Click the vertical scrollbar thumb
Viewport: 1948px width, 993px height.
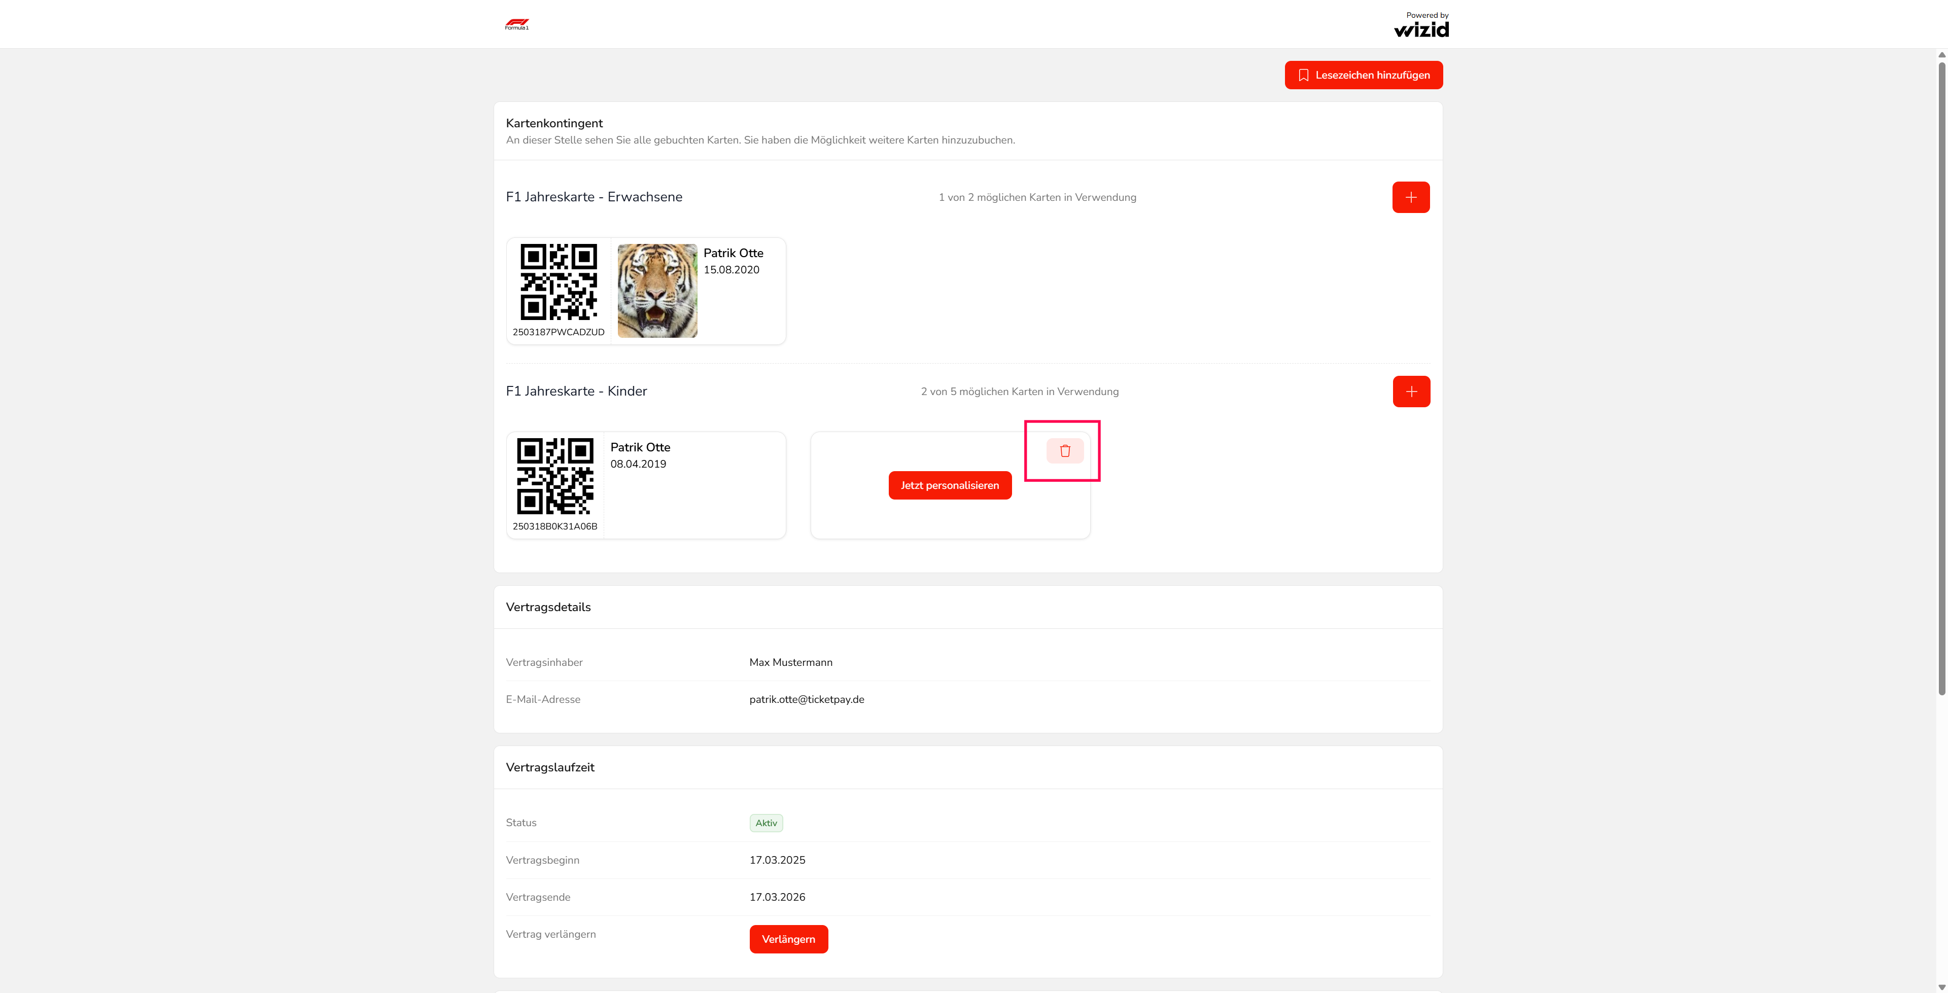(1941, 378)
